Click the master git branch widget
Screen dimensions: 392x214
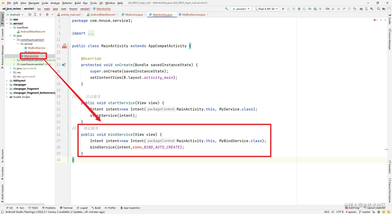pos(365,212)
